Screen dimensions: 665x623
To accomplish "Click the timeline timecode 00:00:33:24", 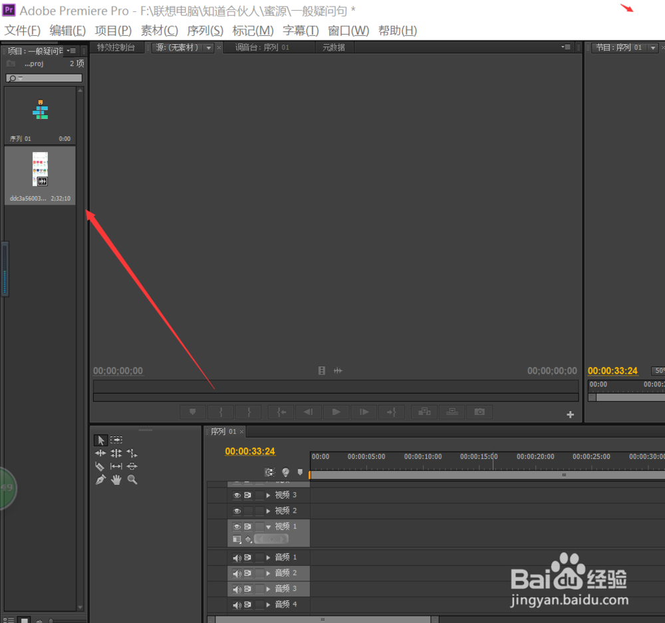I will [x=250, y=451].
